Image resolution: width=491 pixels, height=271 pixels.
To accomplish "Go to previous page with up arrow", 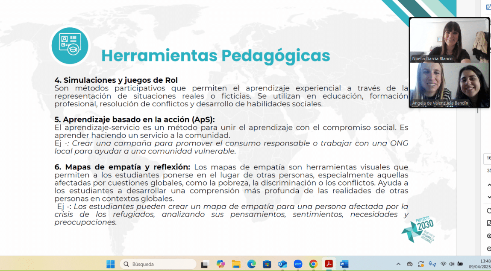I will 489,185.
